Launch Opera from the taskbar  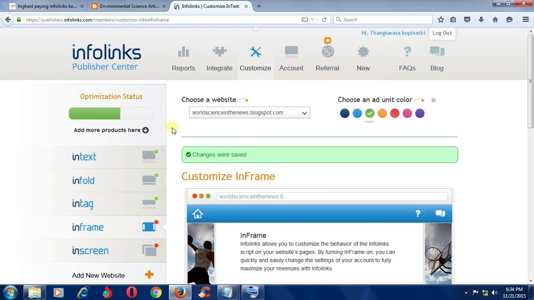[x=131, y=292]
